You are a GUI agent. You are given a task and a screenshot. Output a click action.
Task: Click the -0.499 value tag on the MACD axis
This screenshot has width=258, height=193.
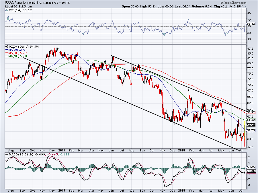(x=251, y=171)
